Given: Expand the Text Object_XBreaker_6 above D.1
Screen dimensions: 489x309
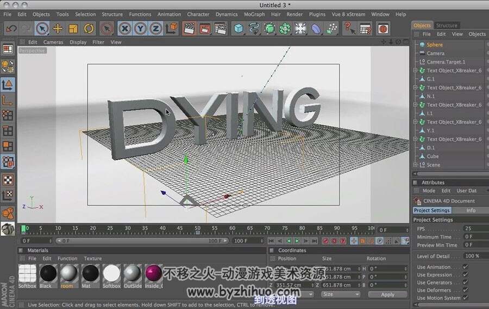Looking at the screenshot, I should coord(415,139).
